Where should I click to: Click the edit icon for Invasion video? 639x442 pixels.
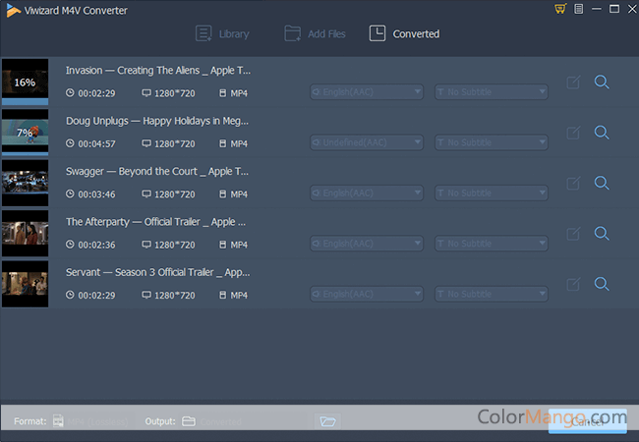coord(573,83)
